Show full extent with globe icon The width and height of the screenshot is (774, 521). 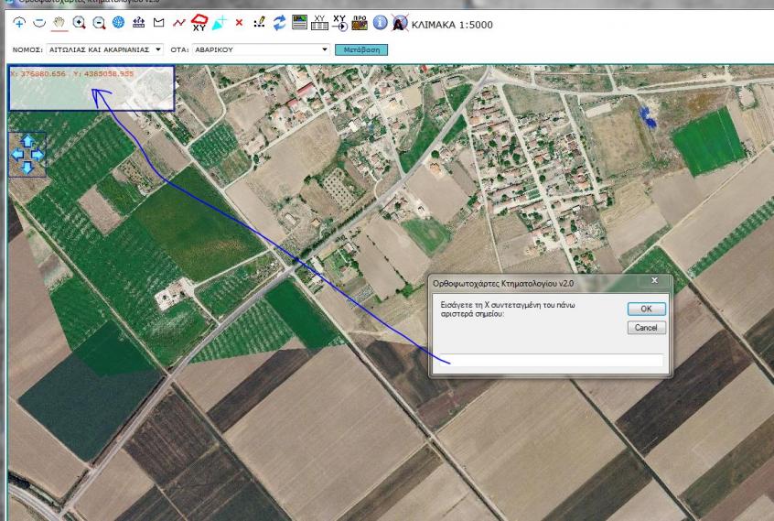click(x=118, y=22)
